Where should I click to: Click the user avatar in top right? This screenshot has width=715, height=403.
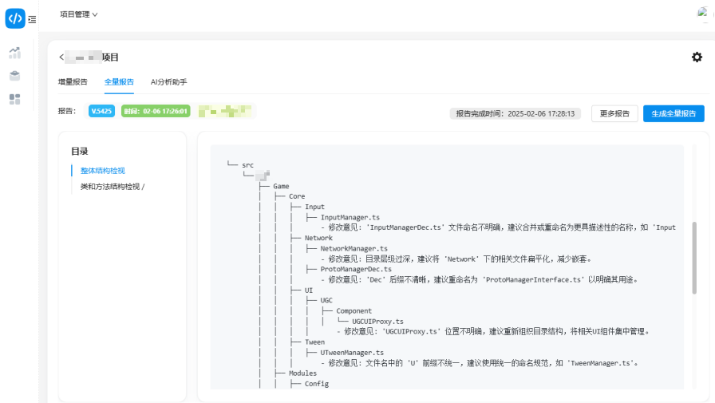703,14
